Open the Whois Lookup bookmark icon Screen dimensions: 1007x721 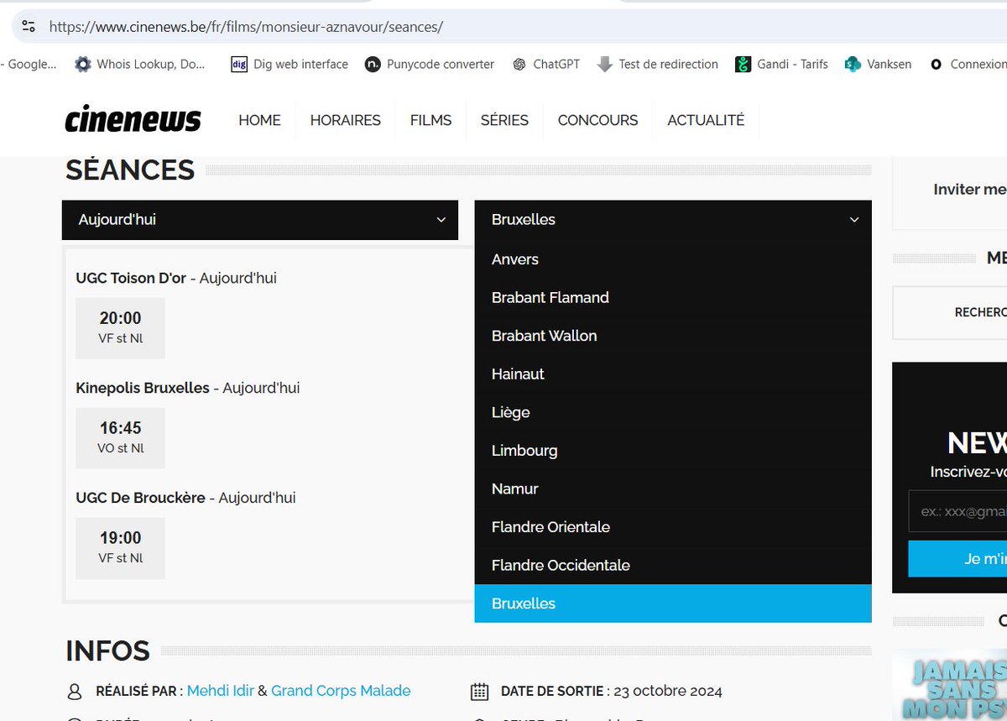coord(82,64)
